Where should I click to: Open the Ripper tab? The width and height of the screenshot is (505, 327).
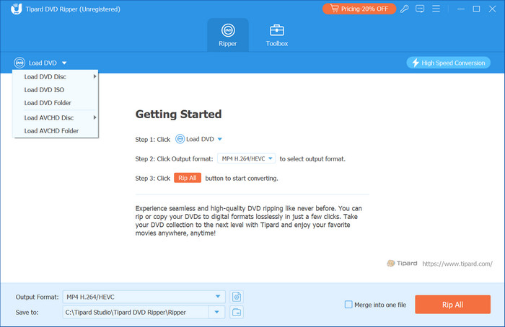[228, 35]
